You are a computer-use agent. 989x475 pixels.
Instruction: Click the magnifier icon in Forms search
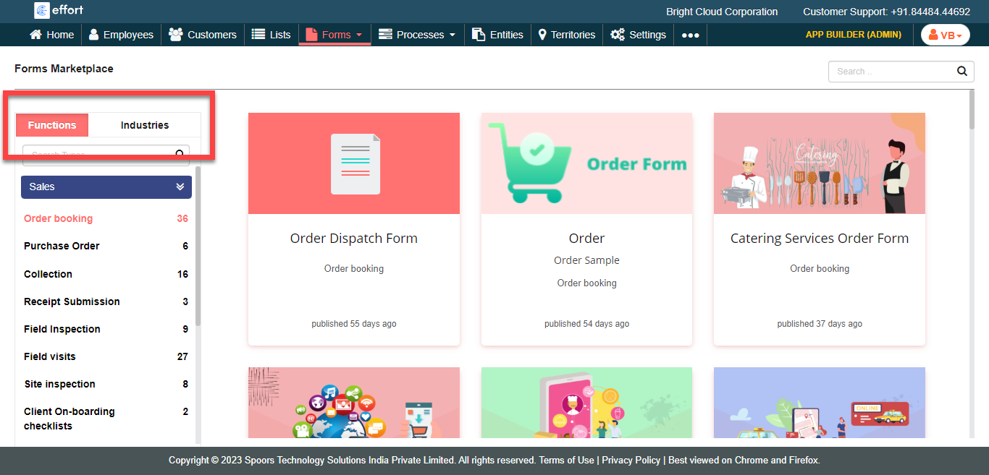961,72
